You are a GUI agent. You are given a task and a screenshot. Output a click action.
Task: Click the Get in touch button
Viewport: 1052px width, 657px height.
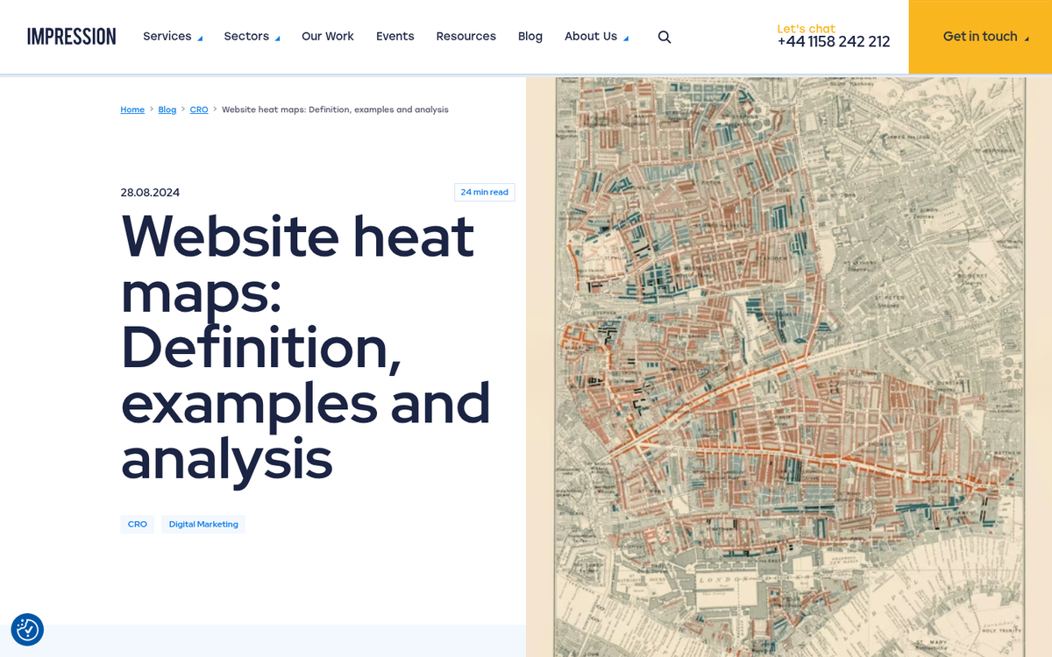(x=979, y=37)
